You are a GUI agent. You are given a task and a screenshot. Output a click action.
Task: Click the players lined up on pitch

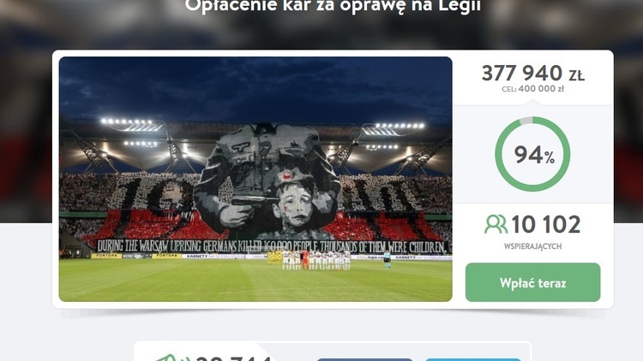pos(315,260)
